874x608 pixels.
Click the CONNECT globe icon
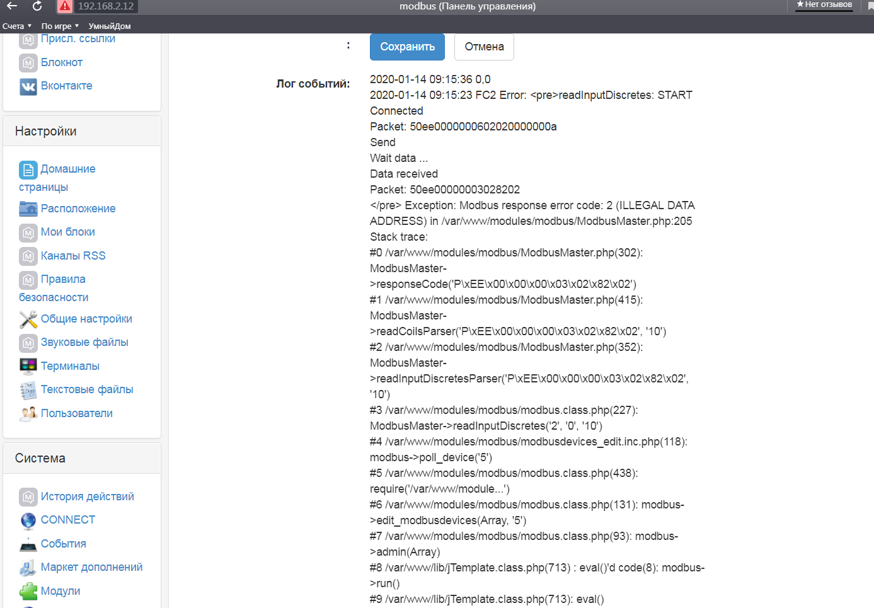click(28, 520)
